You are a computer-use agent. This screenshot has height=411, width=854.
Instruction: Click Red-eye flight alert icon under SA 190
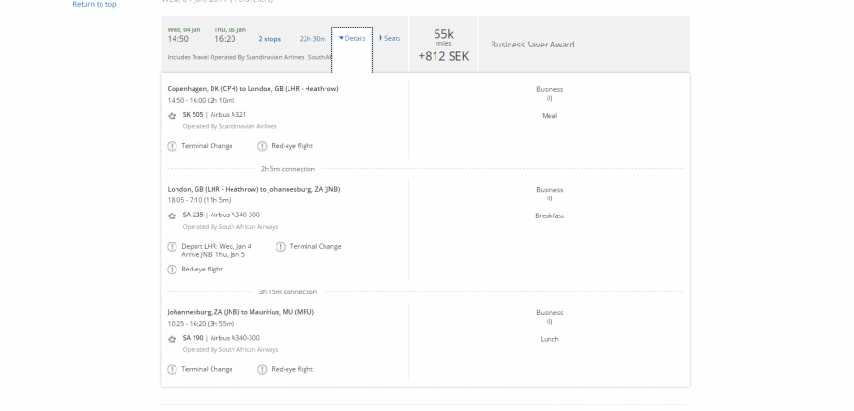point(262,369)
